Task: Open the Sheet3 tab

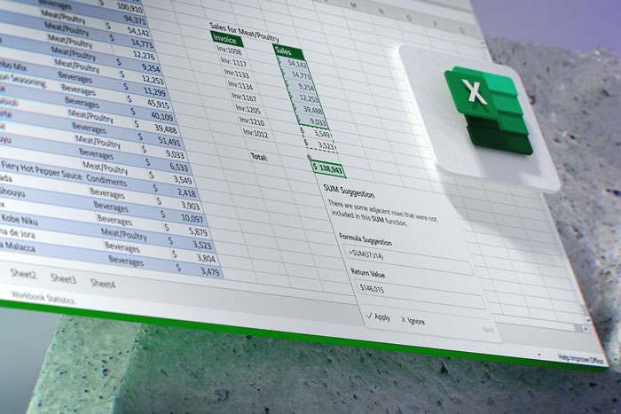Action: pos(63,278)
